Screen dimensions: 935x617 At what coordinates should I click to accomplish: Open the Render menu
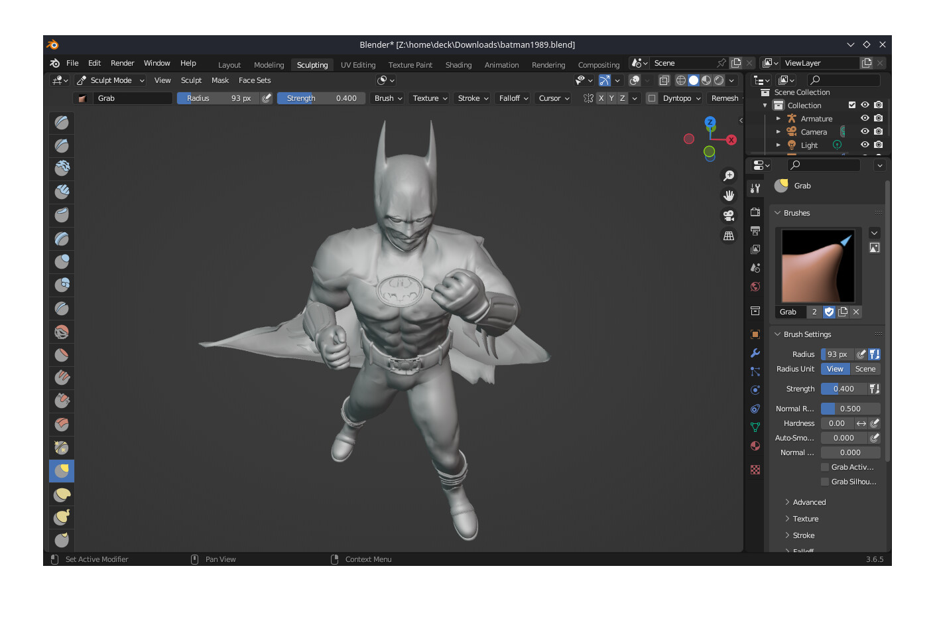[123, 63]
